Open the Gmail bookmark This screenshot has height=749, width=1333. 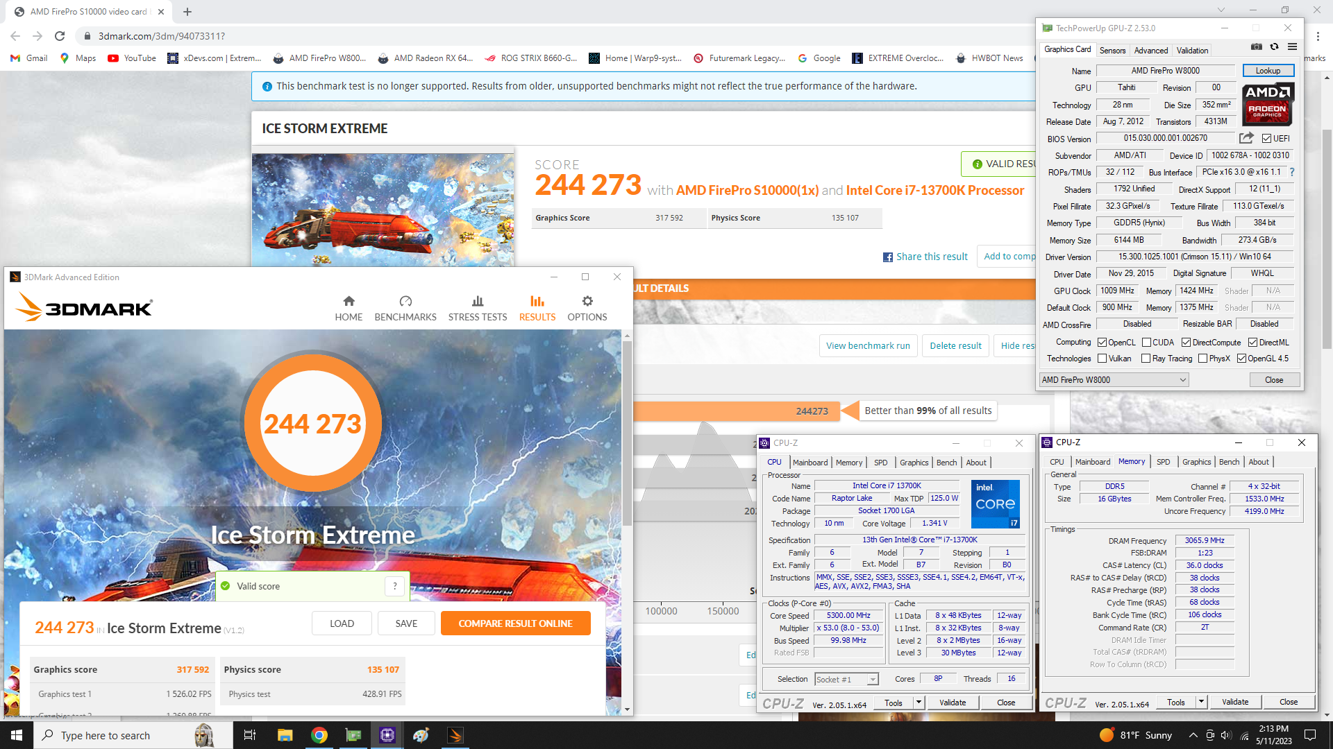[29, 58]
